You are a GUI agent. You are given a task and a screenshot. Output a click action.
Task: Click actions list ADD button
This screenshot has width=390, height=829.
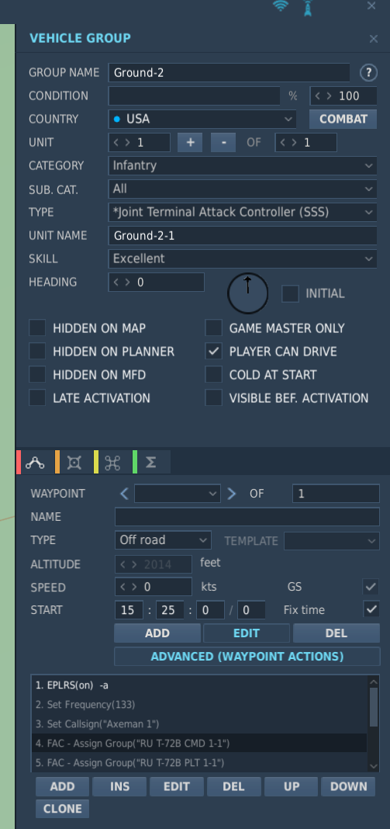pos(62,786)
